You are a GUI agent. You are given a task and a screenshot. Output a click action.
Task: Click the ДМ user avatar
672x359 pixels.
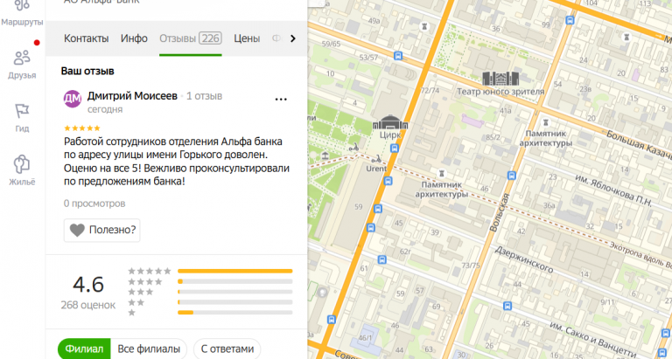[x=73, y=99]
